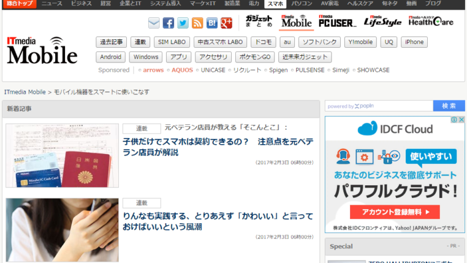This screenshot has width=467, height=263.
Task: Open the Android category button
Action: click(110, 57)
